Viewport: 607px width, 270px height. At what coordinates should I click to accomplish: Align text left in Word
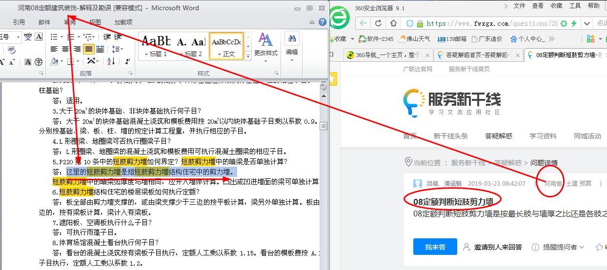tap(54, 49)
